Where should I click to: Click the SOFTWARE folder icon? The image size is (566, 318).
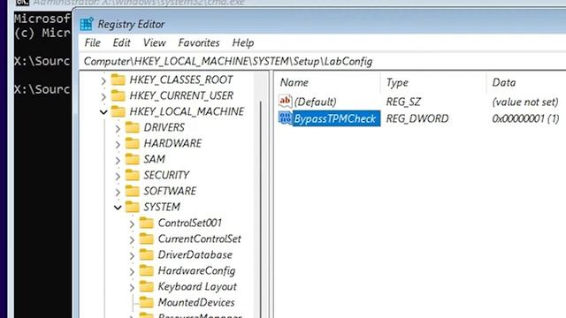(x=132, y=191)
